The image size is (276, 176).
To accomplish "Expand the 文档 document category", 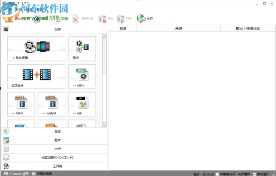I will tap(54, 149).
